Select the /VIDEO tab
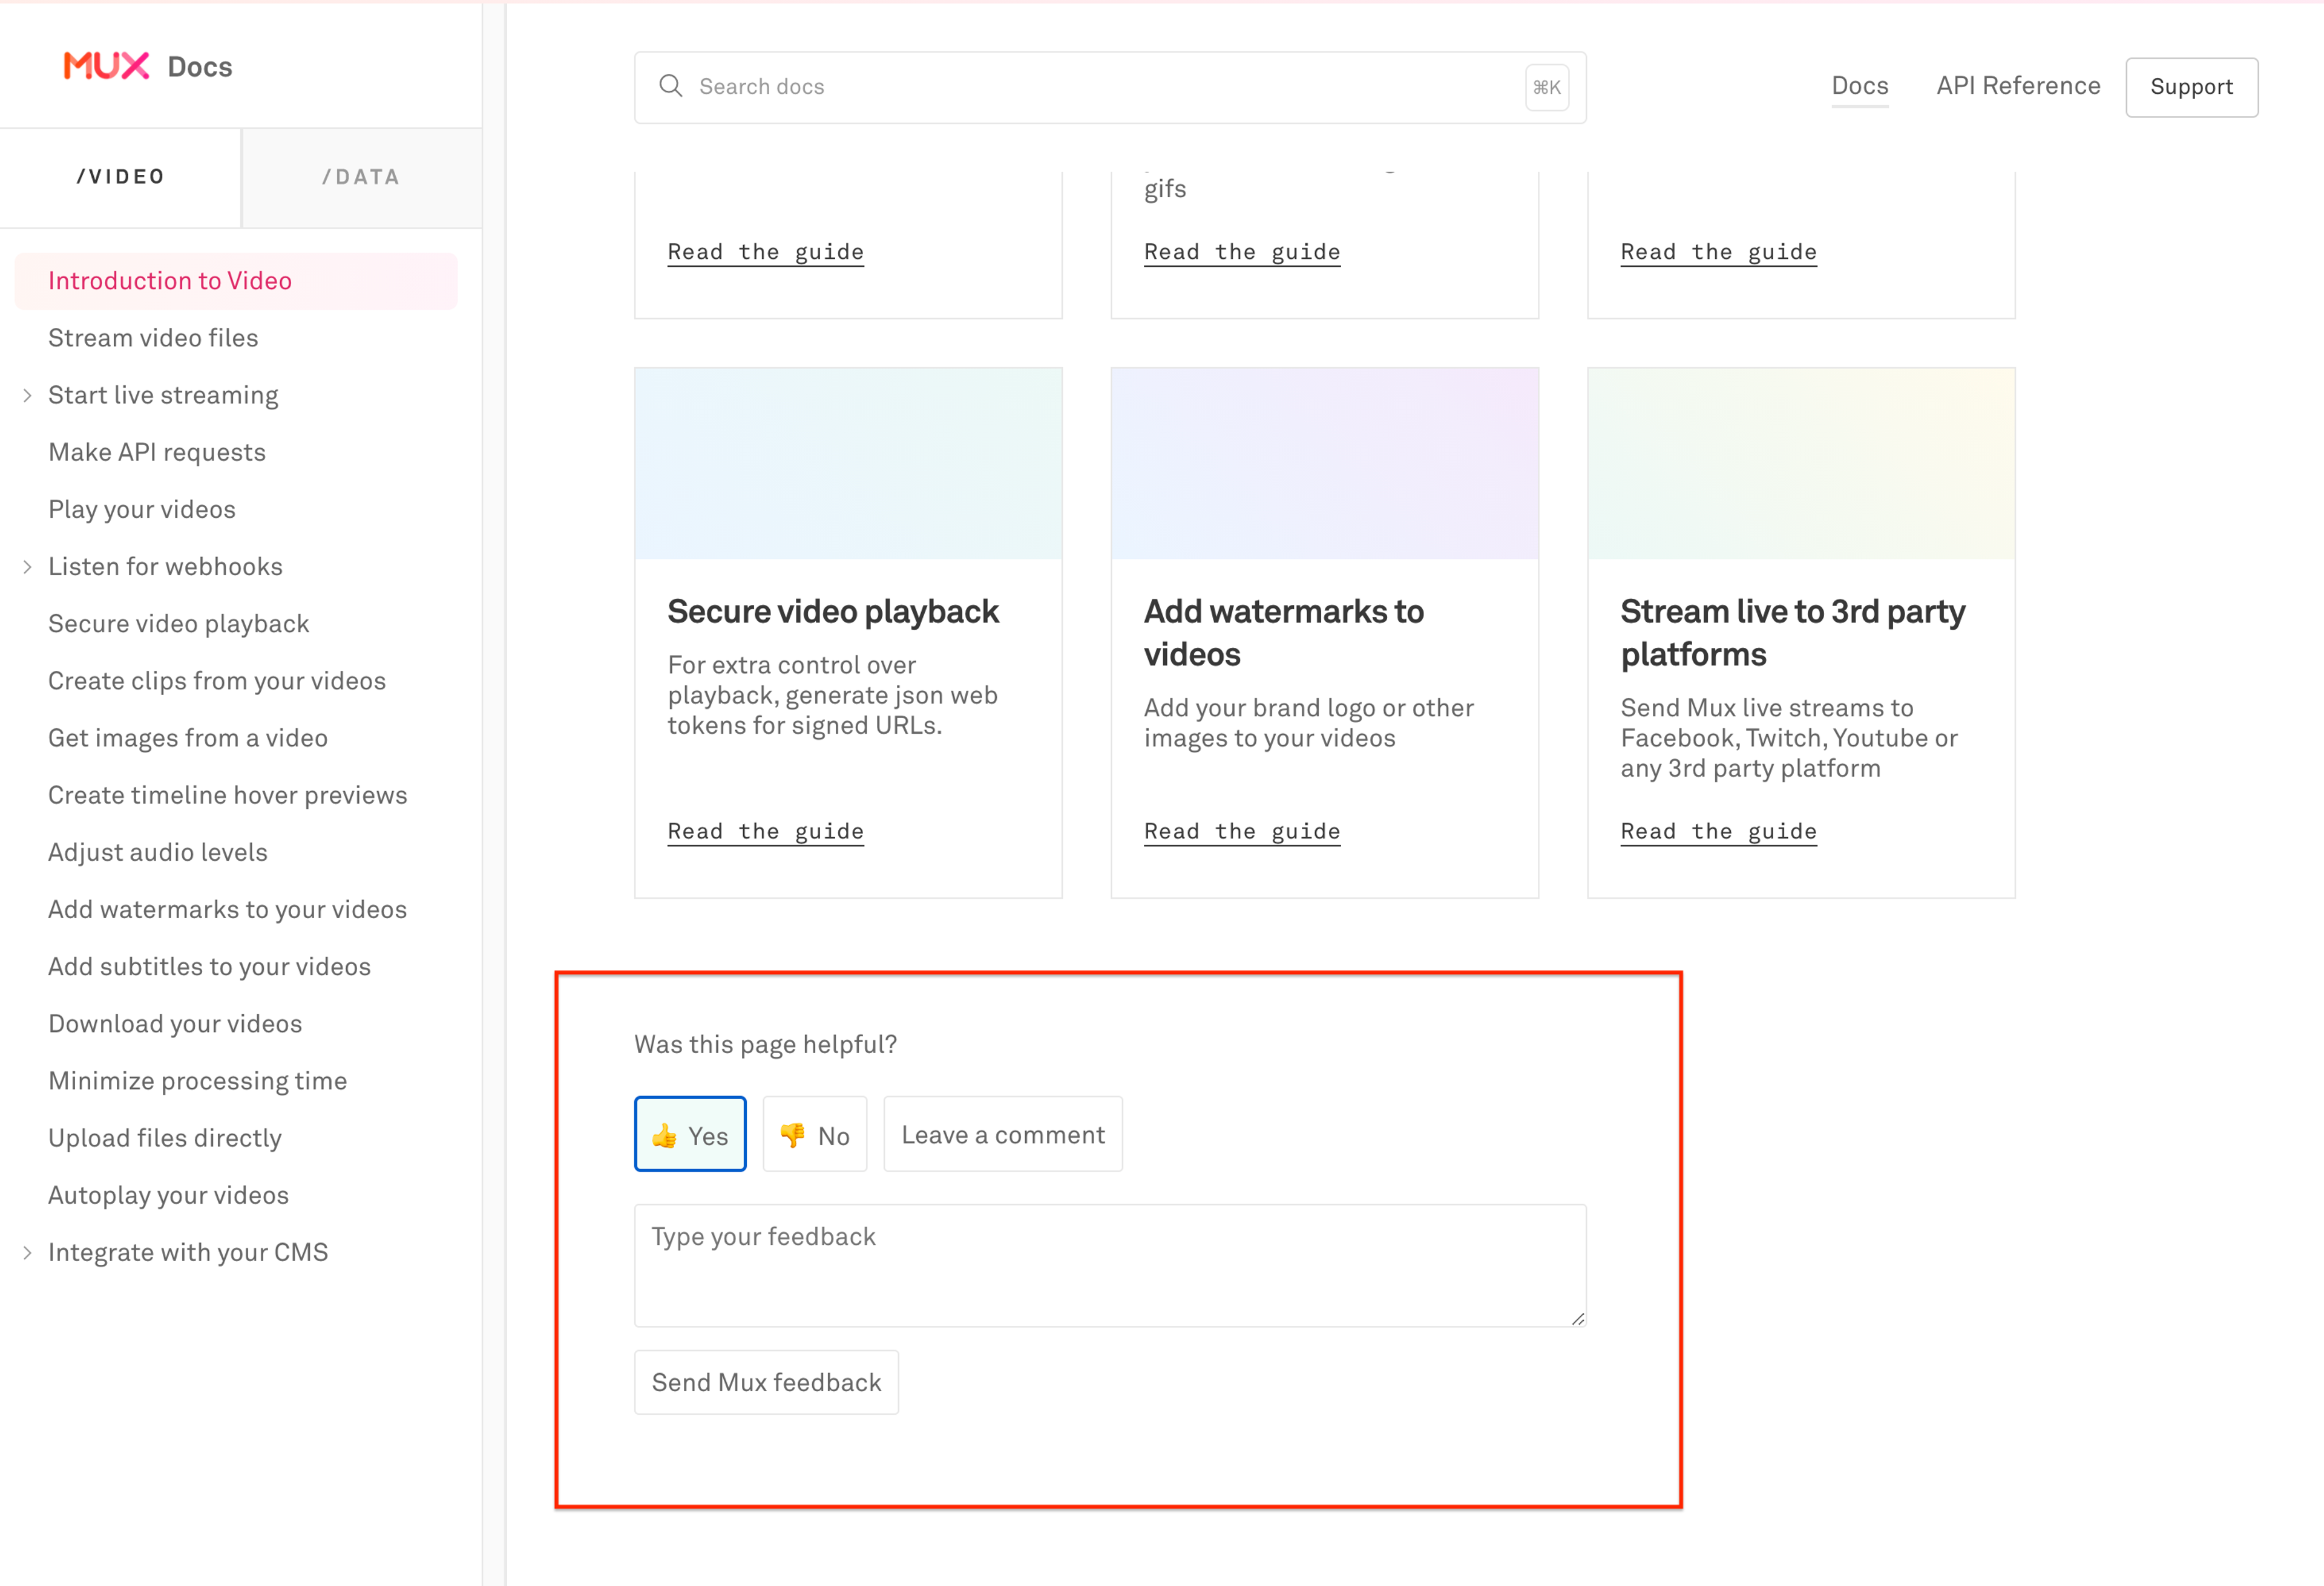2324x1586 pixels. pos(120,177)
